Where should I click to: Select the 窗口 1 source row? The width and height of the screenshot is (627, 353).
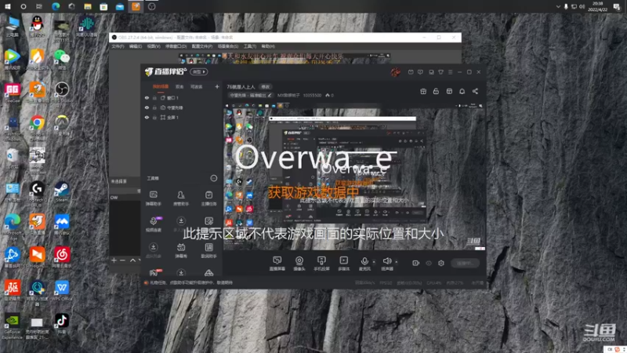click(182, 98)
